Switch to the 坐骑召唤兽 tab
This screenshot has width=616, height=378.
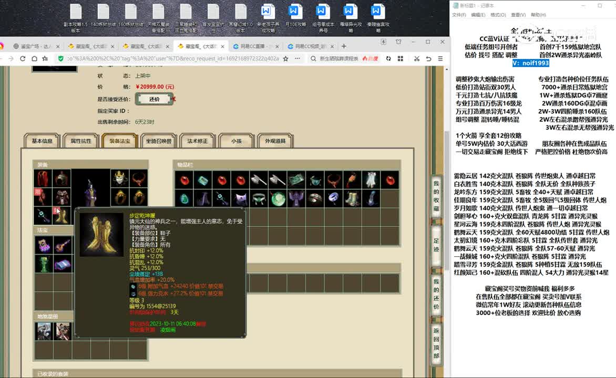[158, 141]
